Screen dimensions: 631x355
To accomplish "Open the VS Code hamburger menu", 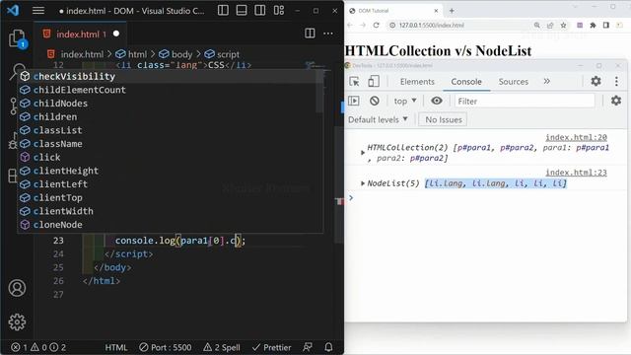I will [38, 11].
